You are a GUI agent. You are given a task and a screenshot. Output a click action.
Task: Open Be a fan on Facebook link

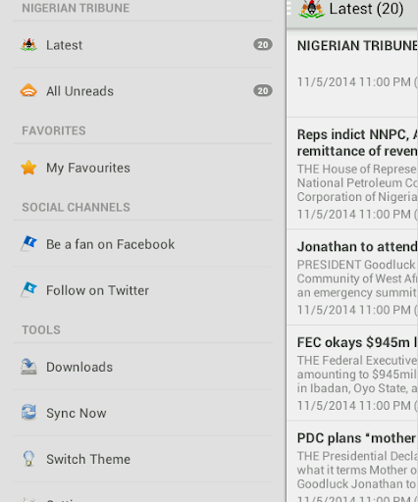[x=142, y=244]
